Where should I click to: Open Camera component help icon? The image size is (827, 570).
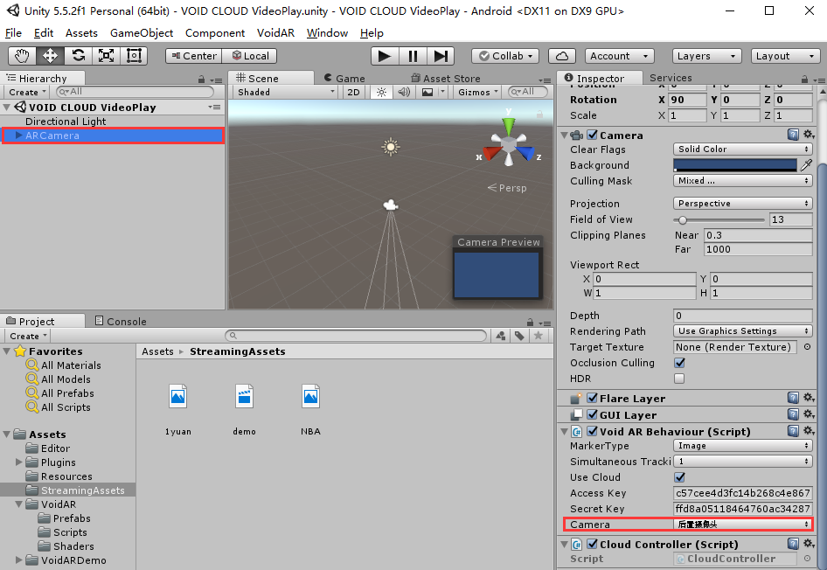pyautogui.click(x=793, y=135)
